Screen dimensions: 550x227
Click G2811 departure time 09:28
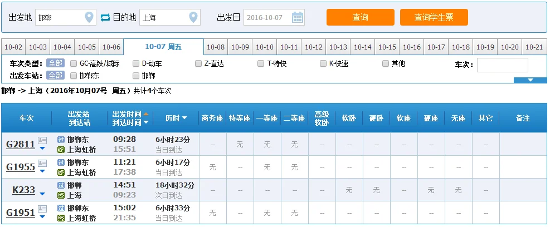click(124, 140)
